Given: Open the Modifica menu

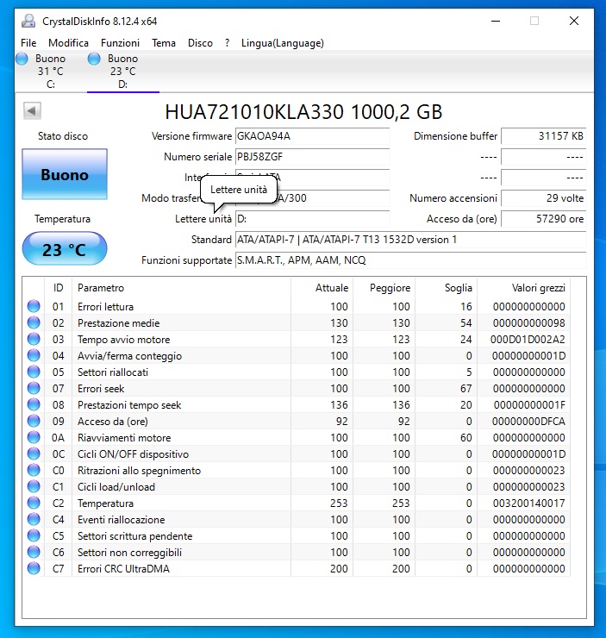Looking at the screenshot, I should point(68,43).
